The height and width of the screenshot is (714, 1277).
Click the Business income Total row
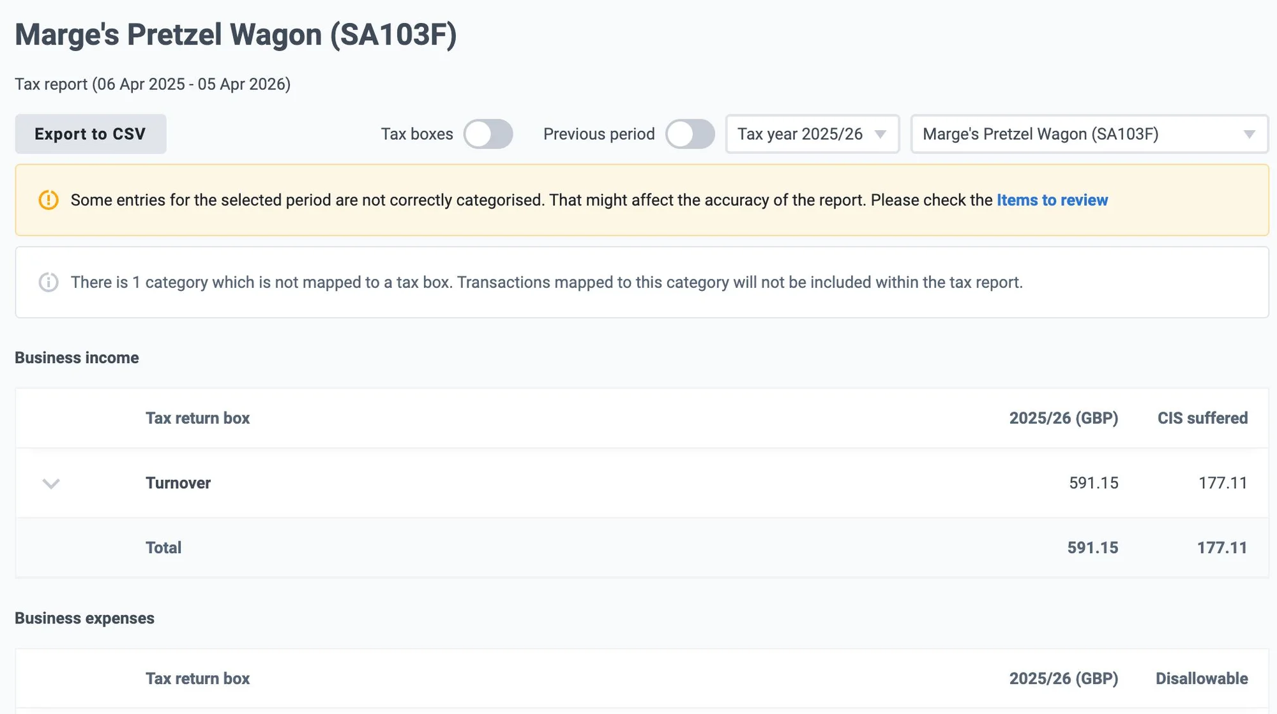[x=163, y=547]
